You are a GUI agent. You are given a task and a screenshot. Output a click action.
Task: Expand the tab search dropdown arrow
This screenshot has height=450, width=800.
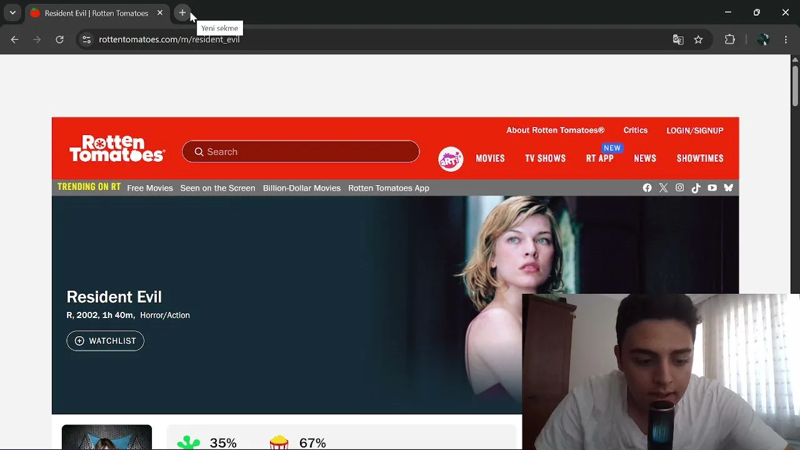click(12, 12)
